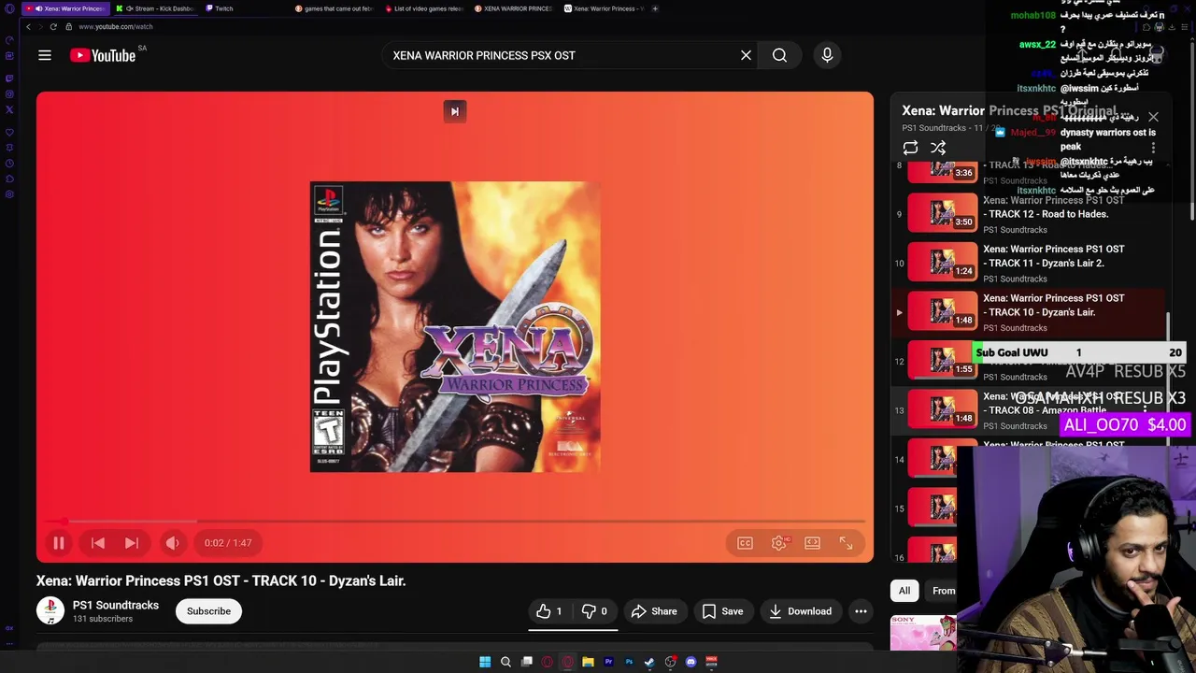The width and height of the screenshot is (1196, 673).
Task: Open the Opera sidebar settings gear
Action: [9, 193]
